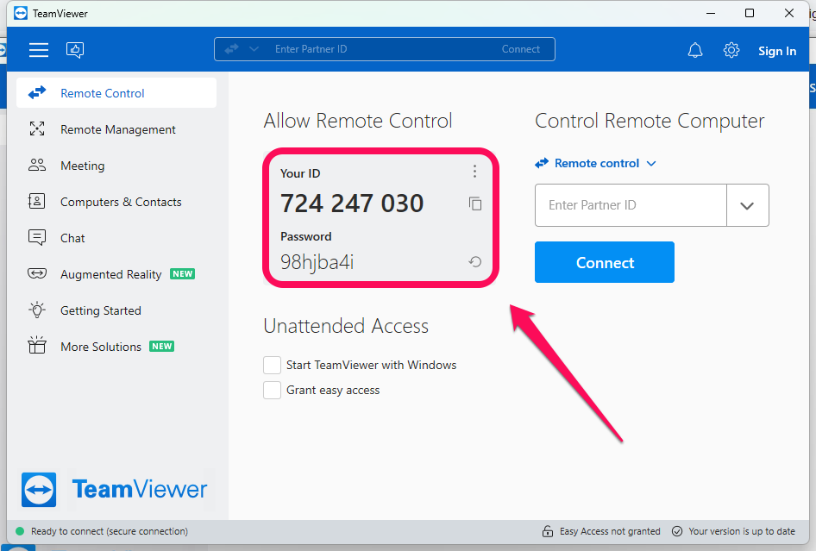Image resolution: width=816 pixels, height=551 pixels.
Task: Enable Start TeamViewer with Windows
Action: 272,365
